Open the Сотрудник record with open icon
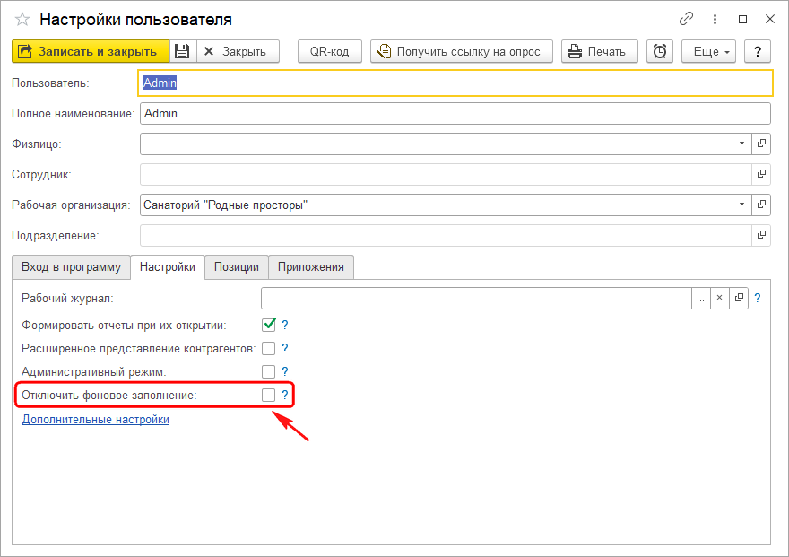The width and height of the screenshot is (789, 557). [761, 174]
